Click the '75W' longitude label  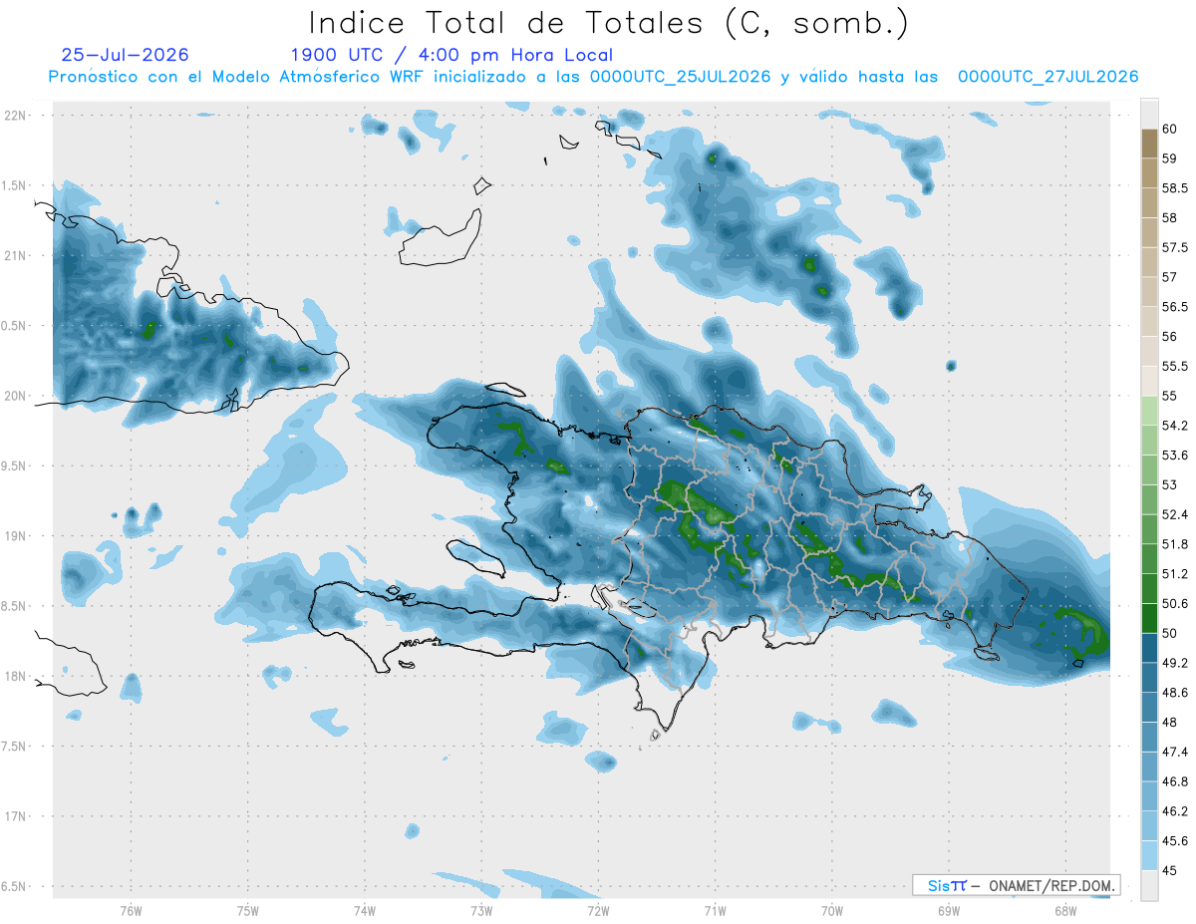(x=247, y=911)
